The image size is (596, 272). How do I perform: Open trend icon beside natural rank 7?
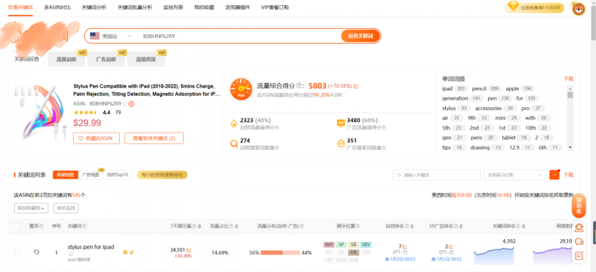[x=405, y=247]
